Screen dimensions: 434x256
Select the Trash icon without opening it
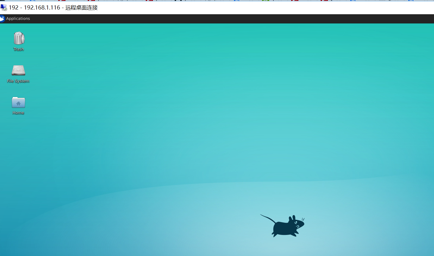[18, 39]
